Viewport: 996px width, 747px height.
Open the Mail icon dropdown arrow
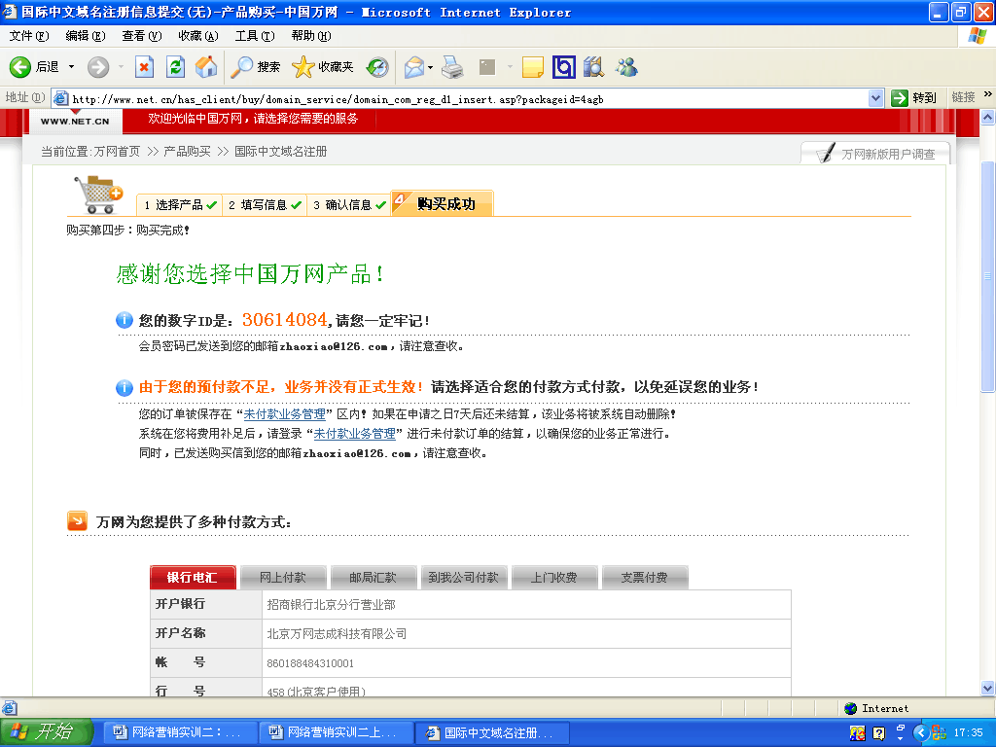tap(430, 67)
